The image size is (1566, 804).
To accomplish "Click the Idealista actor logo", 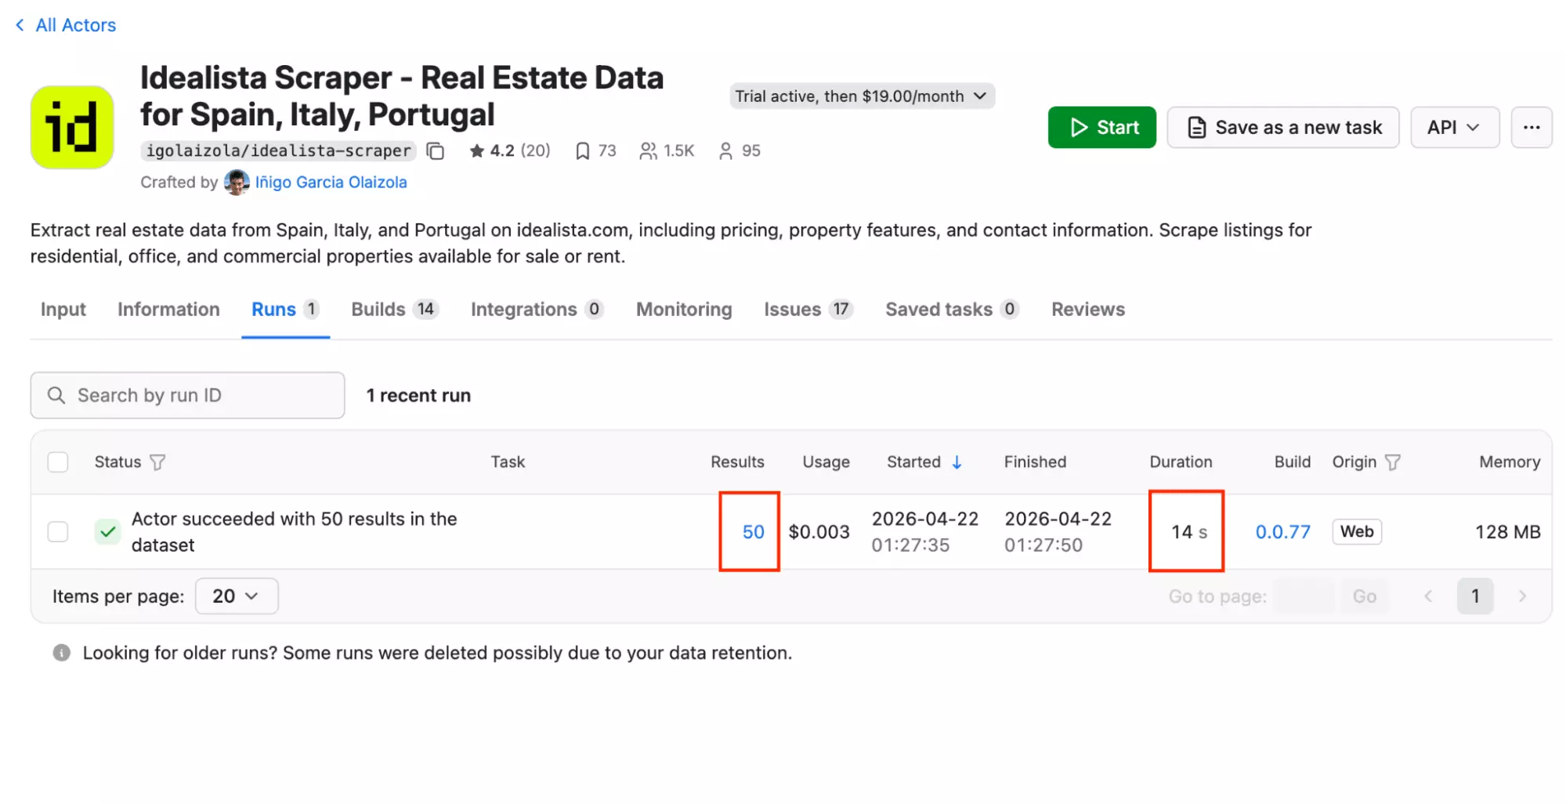I will (x=72, y=128).
